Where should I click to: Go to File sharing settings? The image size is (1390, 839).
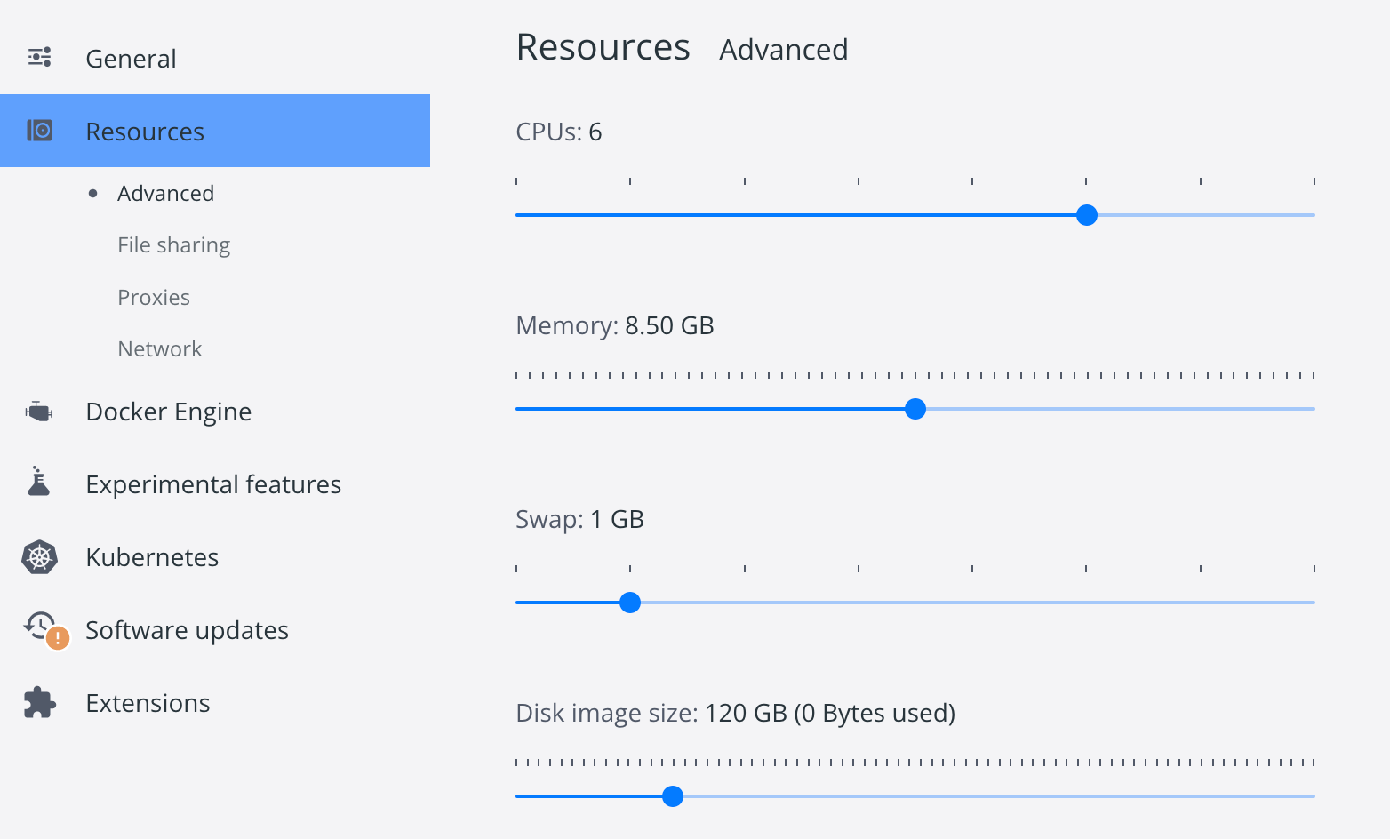173,244
